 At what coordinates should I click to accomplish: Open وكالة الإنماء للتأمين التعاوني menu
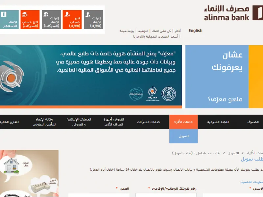click(44, 122)
